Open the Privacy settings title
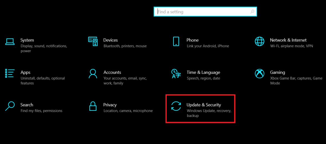This screenshot has width=326, height=144. click(110, 105)
